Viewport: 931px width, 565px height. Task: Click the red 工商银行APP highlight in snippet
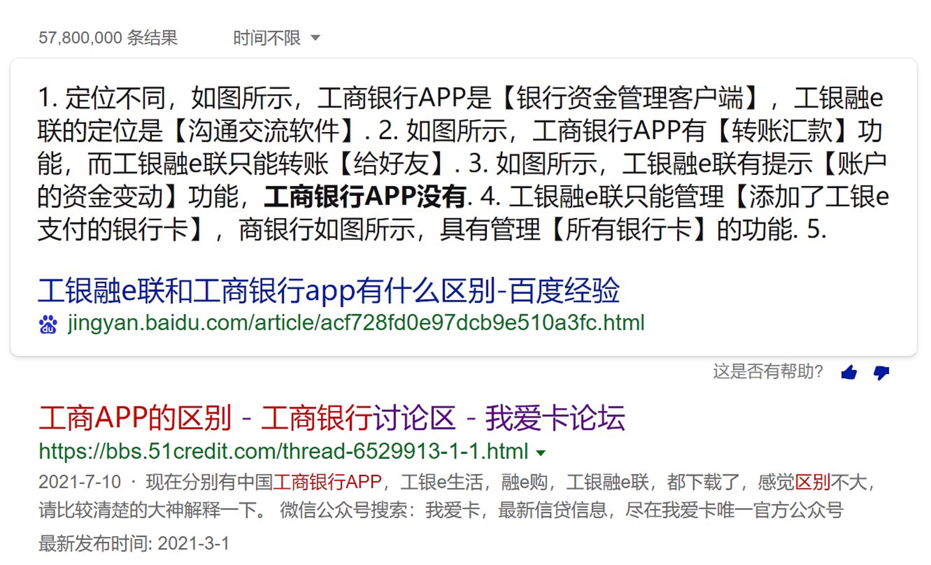coord(327,482)
